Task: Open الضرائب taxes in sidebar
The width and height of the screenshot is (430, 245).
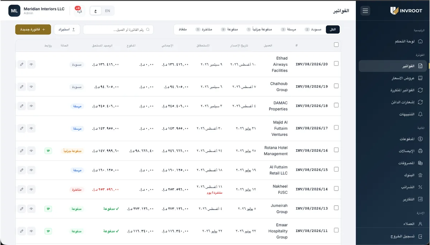Action: (x=393, y=187)
